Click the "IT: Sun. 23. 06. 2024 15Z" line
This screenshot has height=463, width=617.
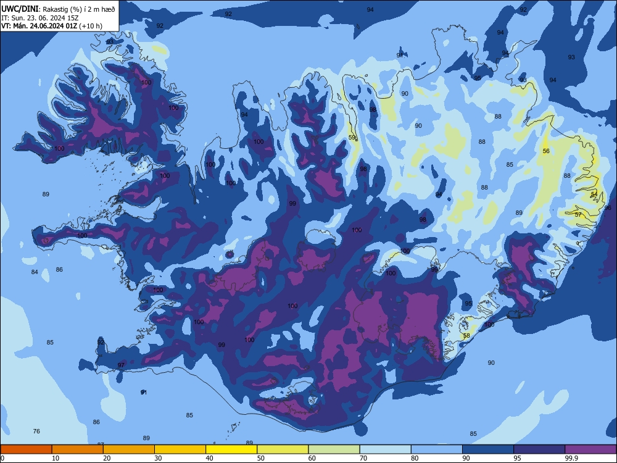[39, 18]
